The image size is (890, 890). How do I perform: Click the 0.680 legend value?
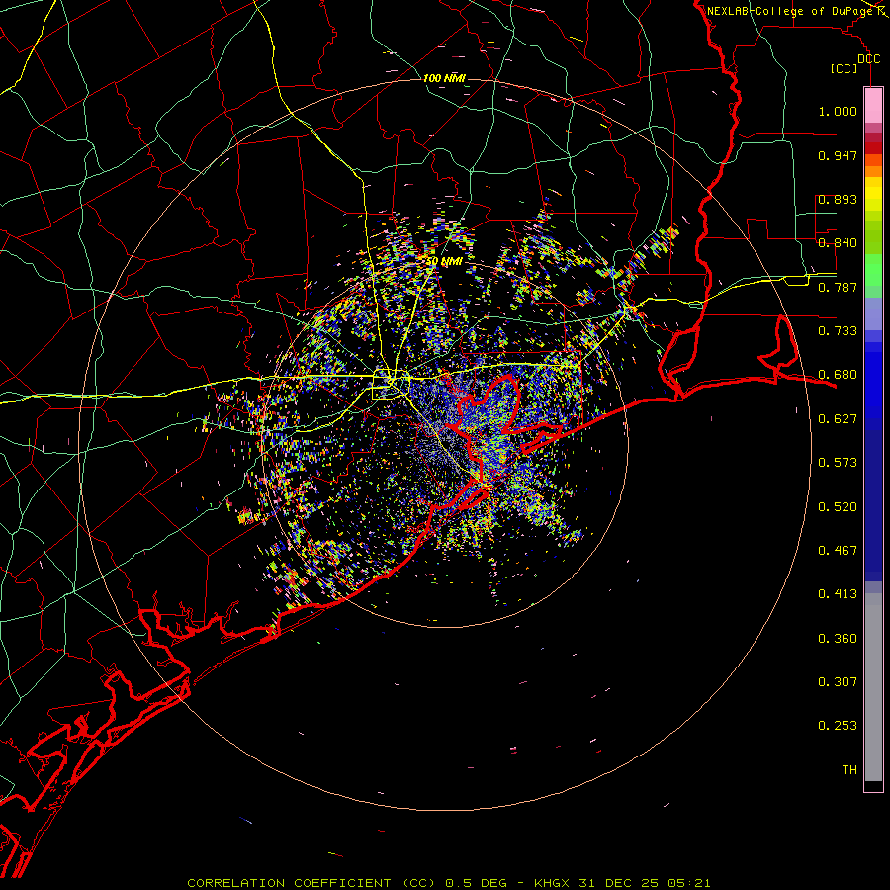point(838,375)
